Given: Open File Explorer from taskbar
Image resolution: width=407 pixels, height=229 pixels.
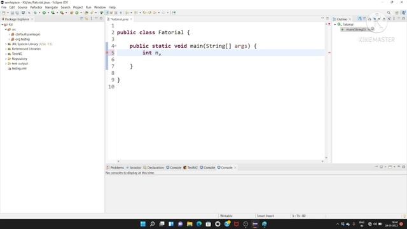Looking at the screenshot, I should (190, 224).
